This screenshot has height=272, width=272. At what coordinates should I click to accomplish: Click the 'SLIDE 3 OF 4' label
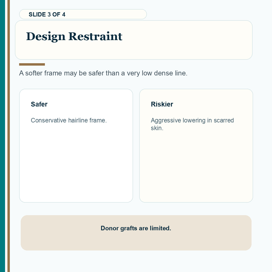(x=47, y=14)
